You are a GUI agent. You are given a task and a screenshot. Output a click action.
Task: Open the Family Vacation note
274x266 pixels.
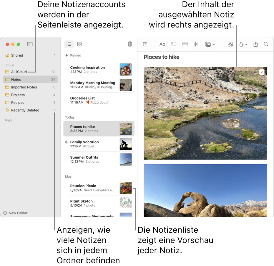click(x=99, y=144)
